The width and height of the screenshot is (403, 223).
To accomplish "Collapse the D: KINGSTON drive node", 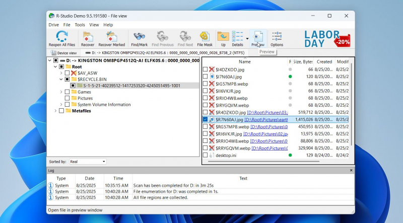I will pos(49,60).
